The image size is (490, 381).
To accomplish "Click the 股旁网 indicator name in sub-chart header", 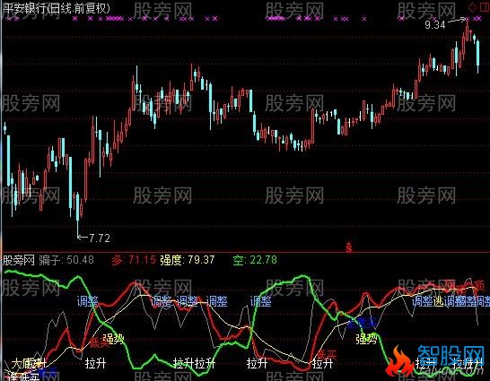I will (19, 260).
